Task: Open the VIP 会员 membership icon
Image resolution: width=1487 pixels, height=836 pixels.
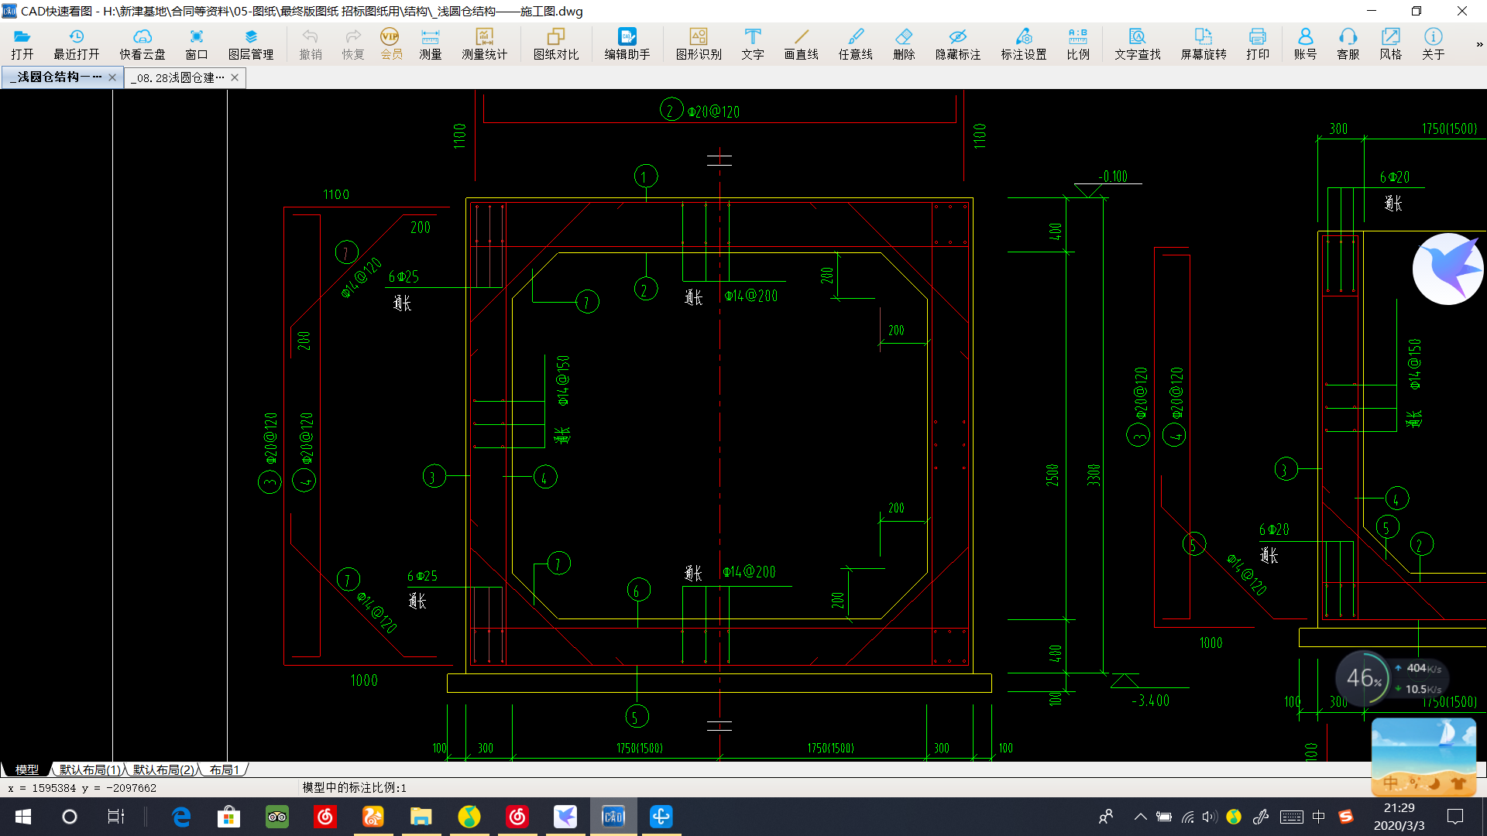Action: [x=391, y=44]
